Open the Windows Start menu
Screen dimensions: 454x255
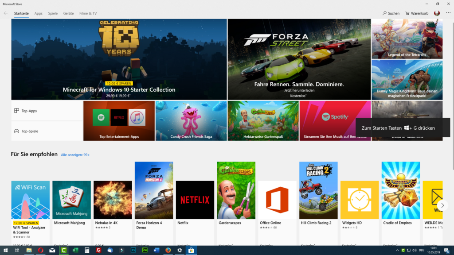5,251
